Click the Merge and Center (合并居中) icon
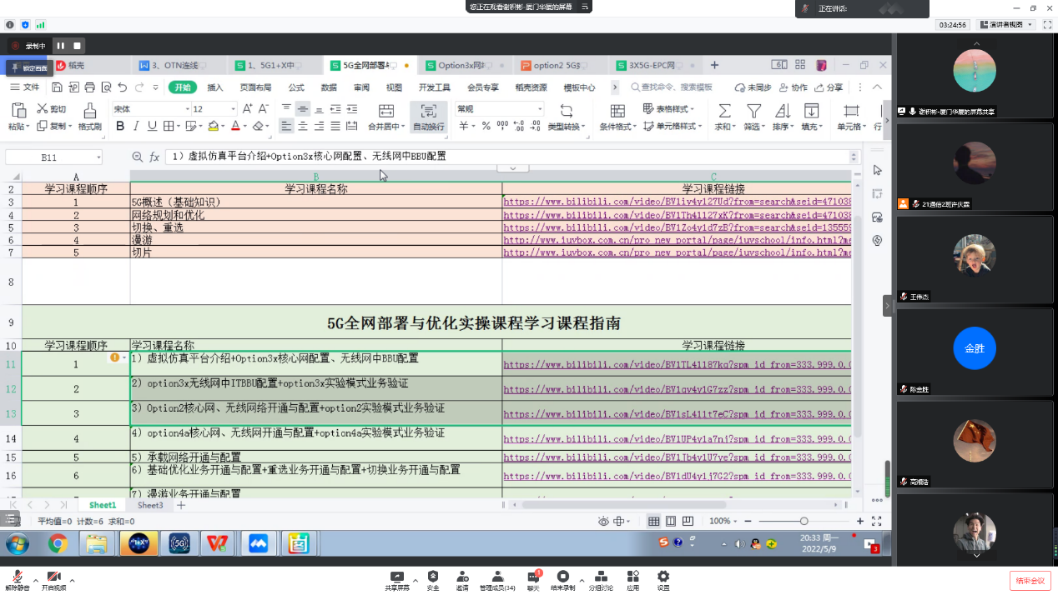The height and width of the screenshot is (595, 1058). 385,112
